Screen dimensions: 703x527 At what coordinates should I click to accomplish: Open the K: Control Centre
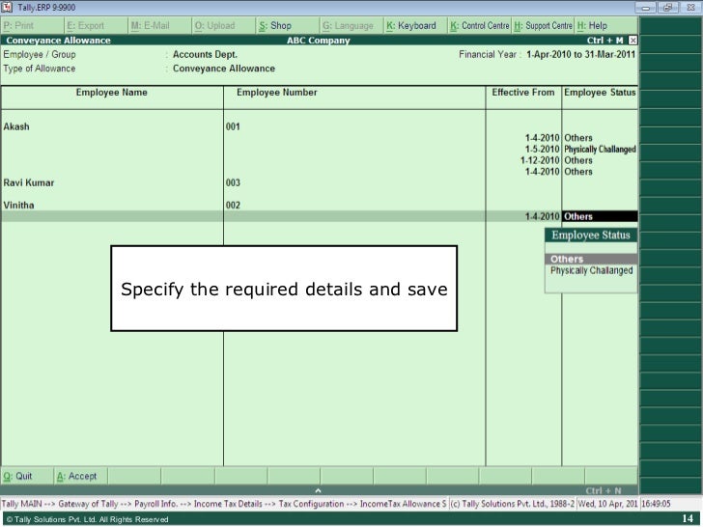479,26
